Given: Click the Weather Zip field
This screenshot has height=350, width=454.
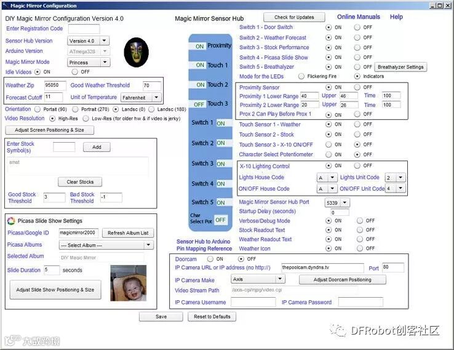Looking at the screenshot, I should [55, 86].
